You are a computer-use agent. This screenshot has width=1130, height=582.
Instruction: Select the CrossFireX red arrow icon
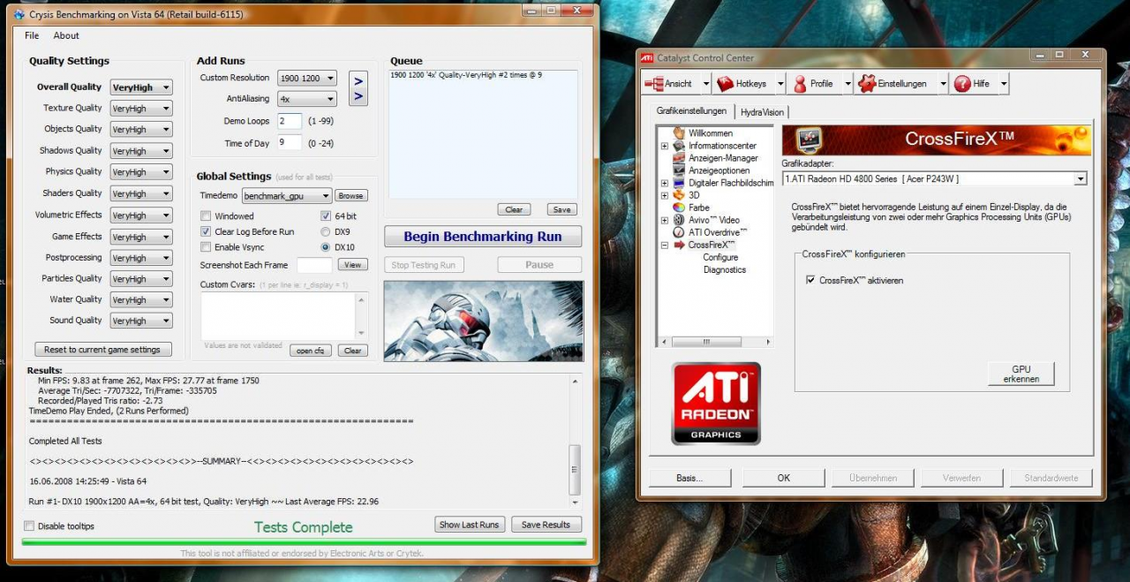click(679, 245)
